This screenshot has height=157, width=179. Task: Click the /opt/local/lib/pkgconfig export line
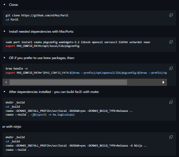click(42, 46)
